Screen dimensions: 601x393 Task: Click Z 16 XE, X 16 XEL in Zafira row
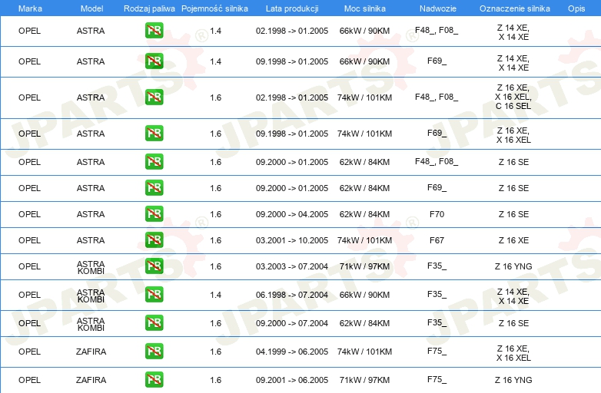513,353
